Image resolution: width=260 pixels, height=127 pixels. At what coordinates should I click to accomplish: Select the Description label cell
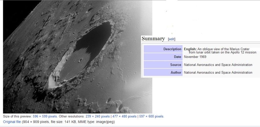coord(163,49)
